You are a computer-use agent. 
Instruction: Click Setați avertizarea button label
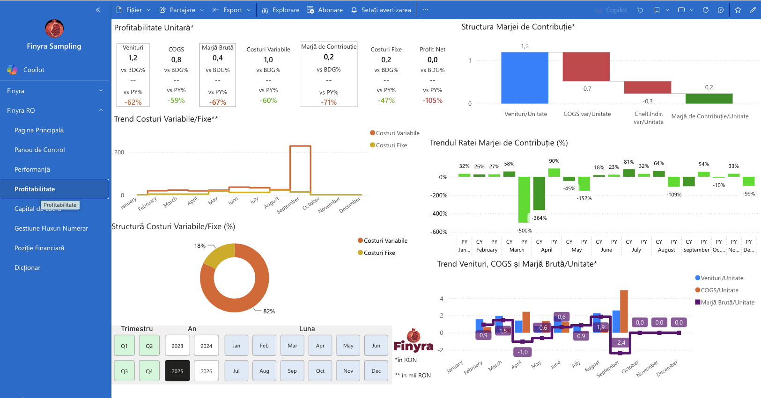[386, 10]
